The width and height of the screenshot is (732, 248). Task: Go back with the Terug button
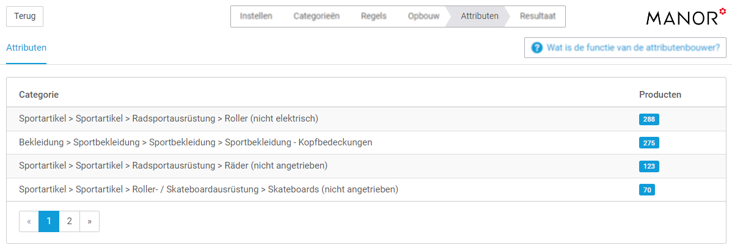pyautogui.click(x=24, y=16)
